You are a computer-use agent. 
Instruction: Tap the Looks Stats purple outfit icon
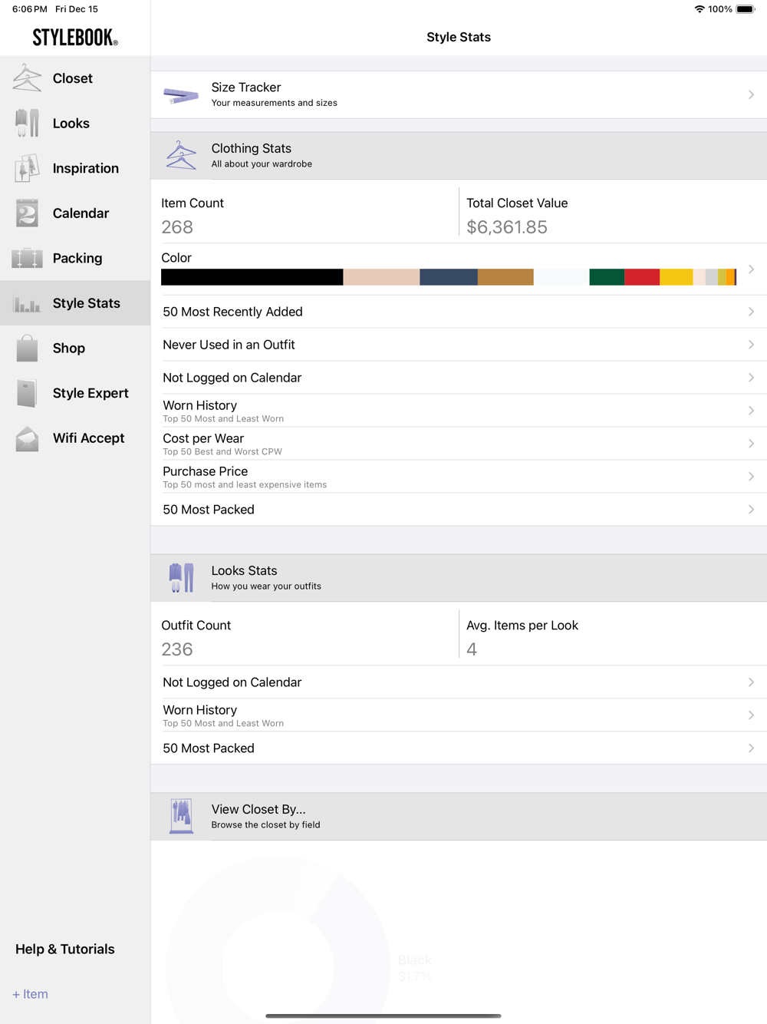point(181,577)
